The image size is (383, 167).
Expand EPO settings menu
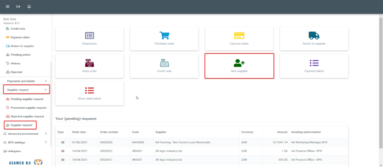25,142
